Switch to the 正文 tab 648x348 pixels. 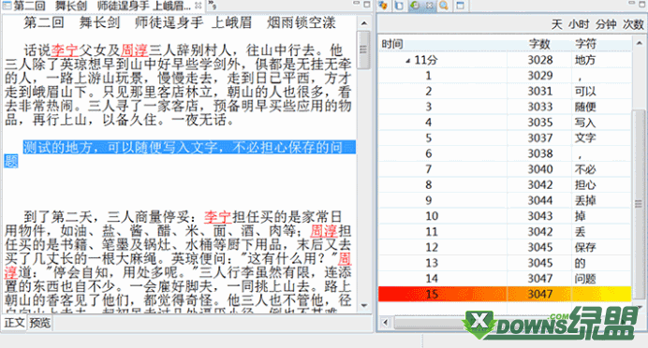[14, 323]
